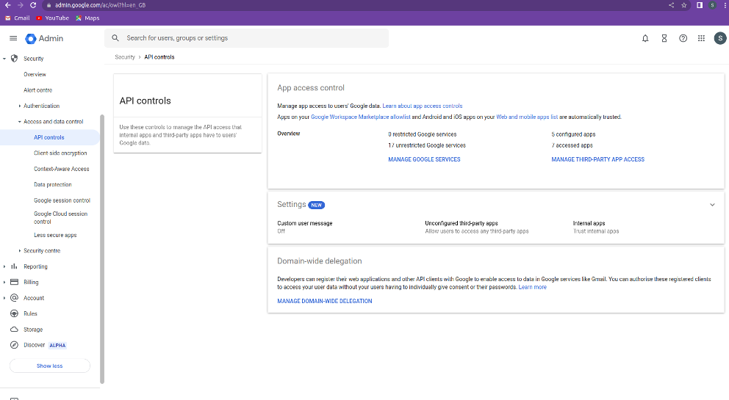Click the Account at-sign icon
Screen dimensions: 729x400
(x=15, y=298)
